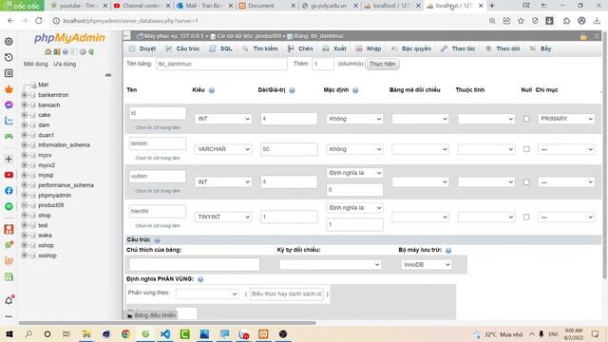Open the Bảng điều khiển console bar
The width and height of the screenshot is (608, 342).
(151, 314)
